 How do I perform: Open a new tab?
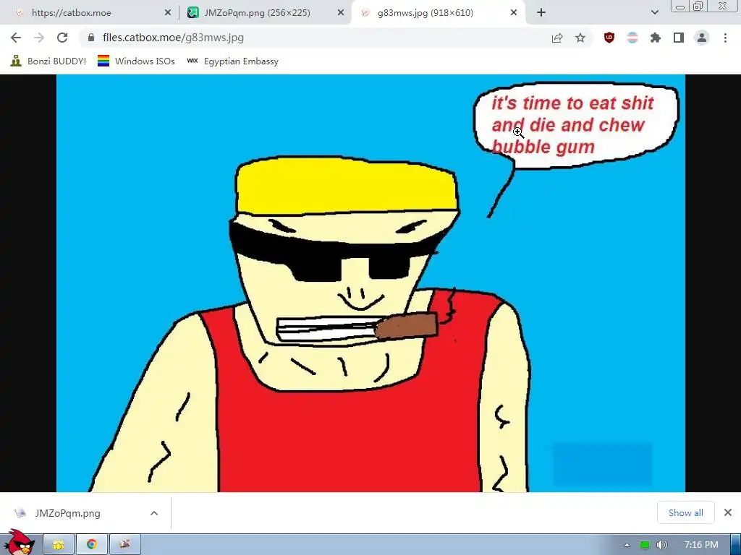[541, 13]
